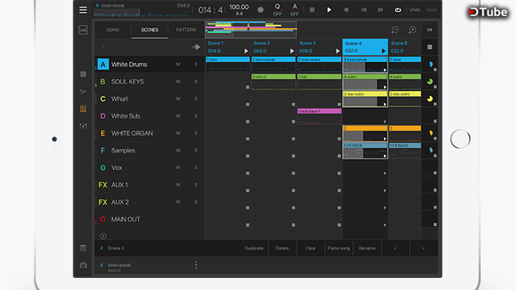Select the MAIN OUT track
The image size is (516, 290).
tap(150, 219)
